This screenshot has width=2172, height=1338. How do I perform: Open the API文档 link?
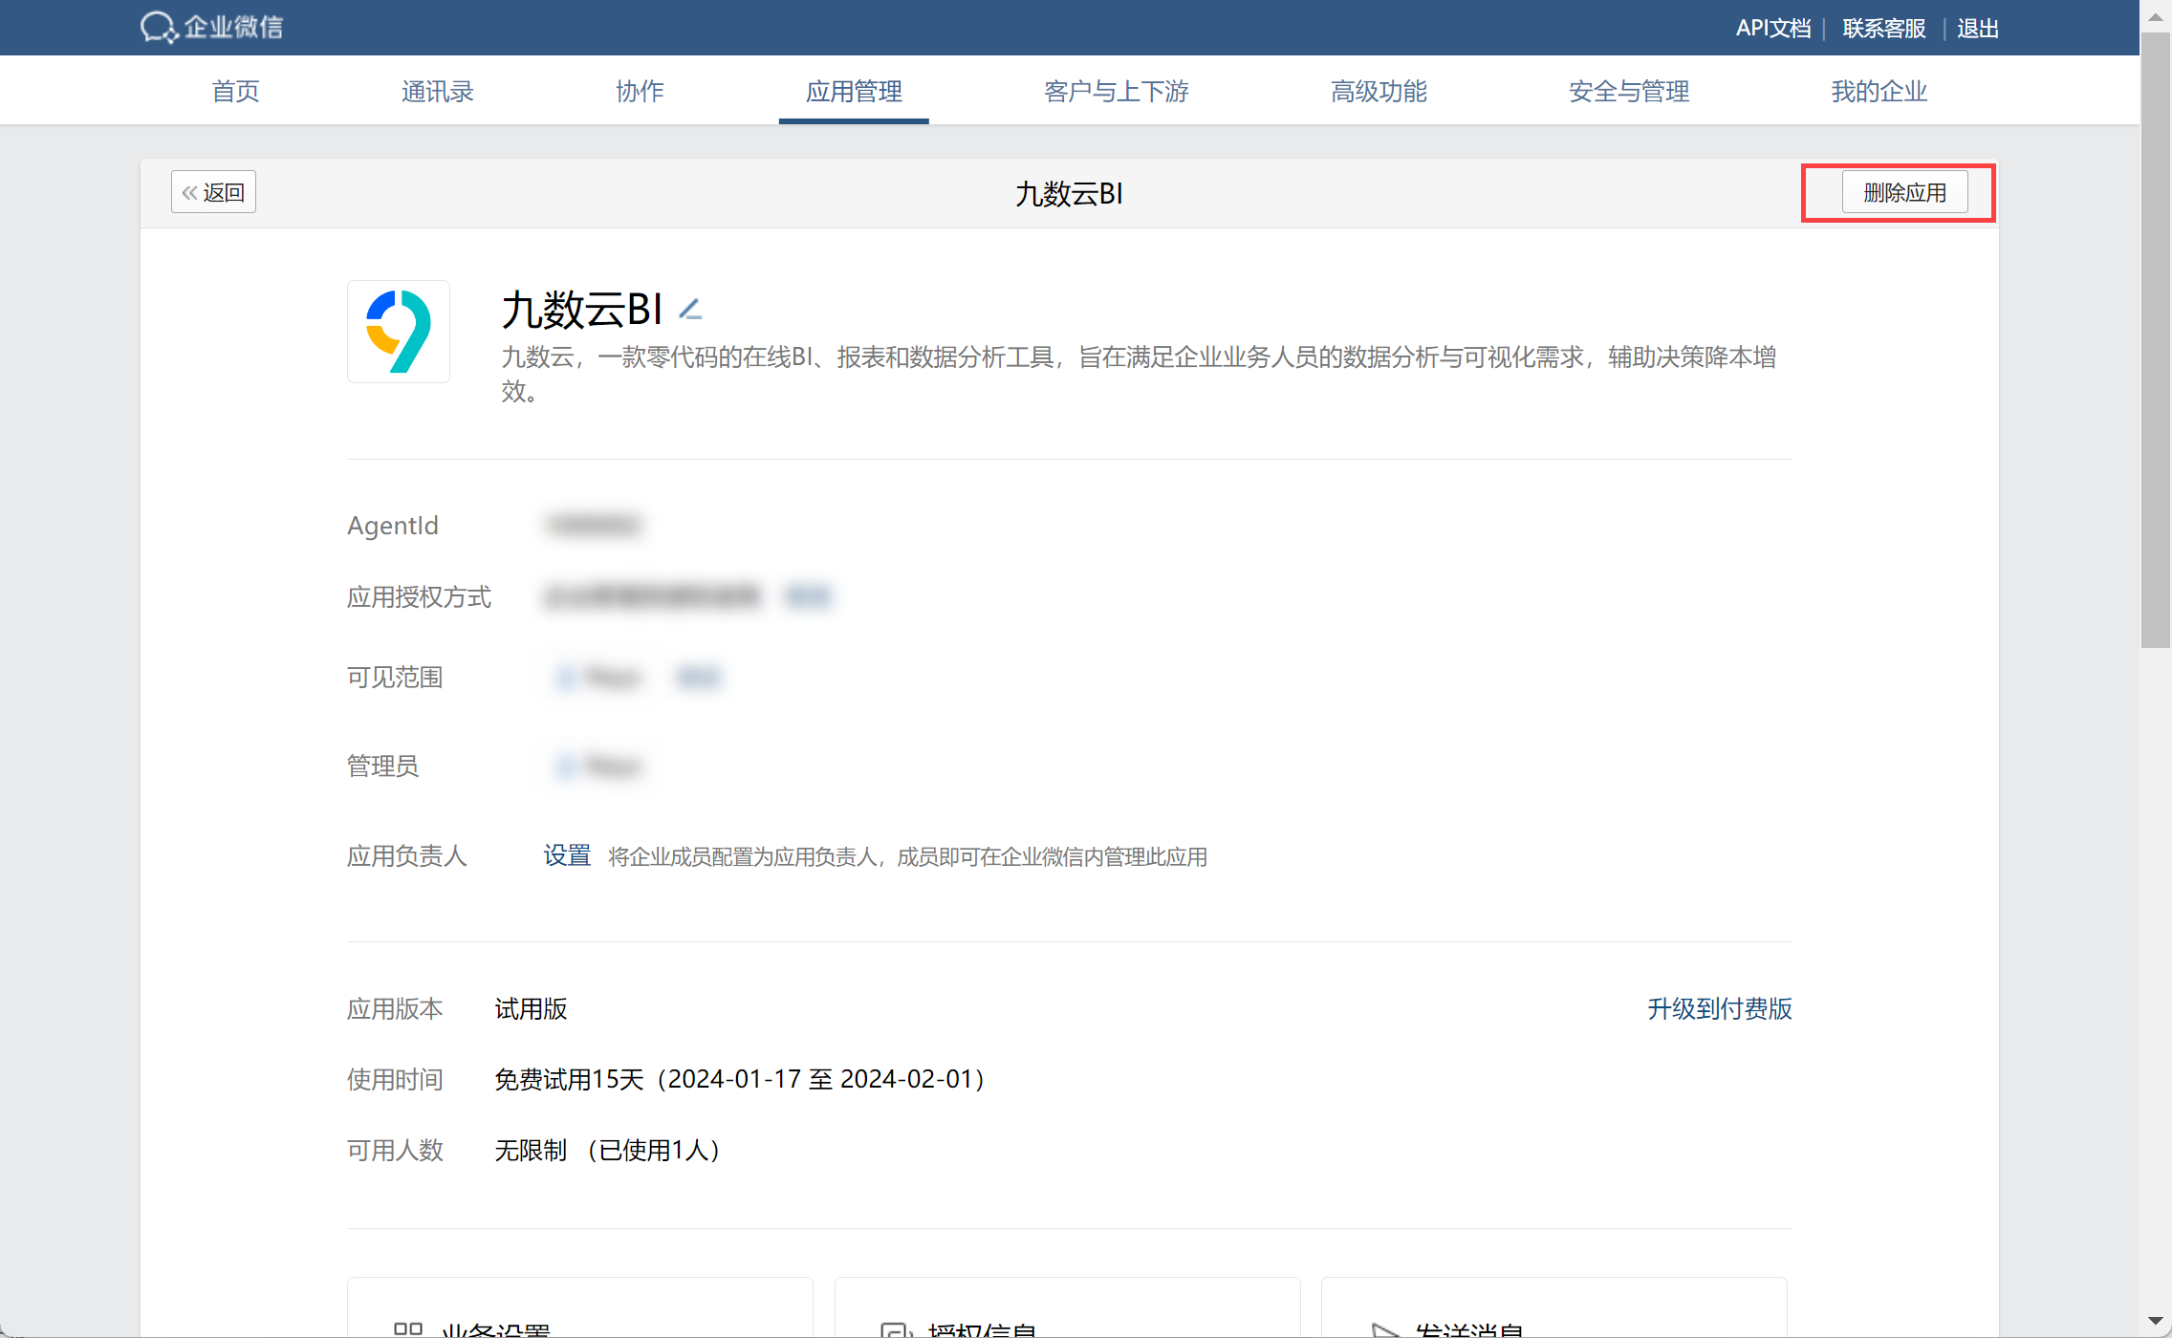pos(1772,28)
